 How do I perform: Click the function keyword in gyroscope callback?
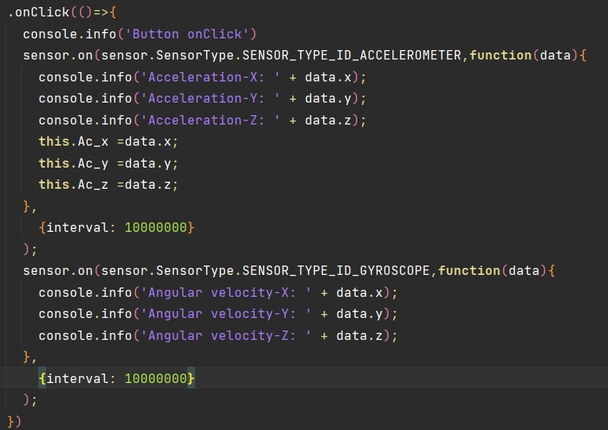469,271
